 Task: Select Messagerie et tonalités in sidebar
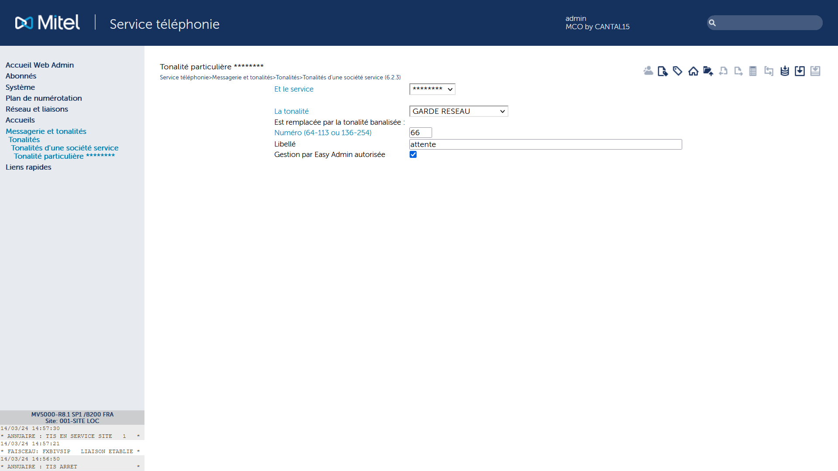(46, 131)
